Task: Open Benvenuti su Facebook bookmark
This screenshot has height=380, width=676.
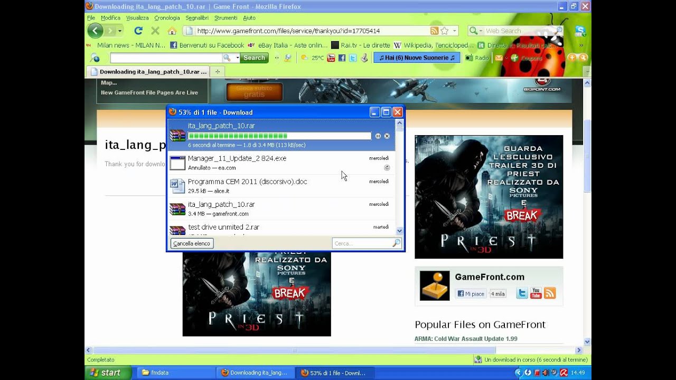Action: (207, 45)
